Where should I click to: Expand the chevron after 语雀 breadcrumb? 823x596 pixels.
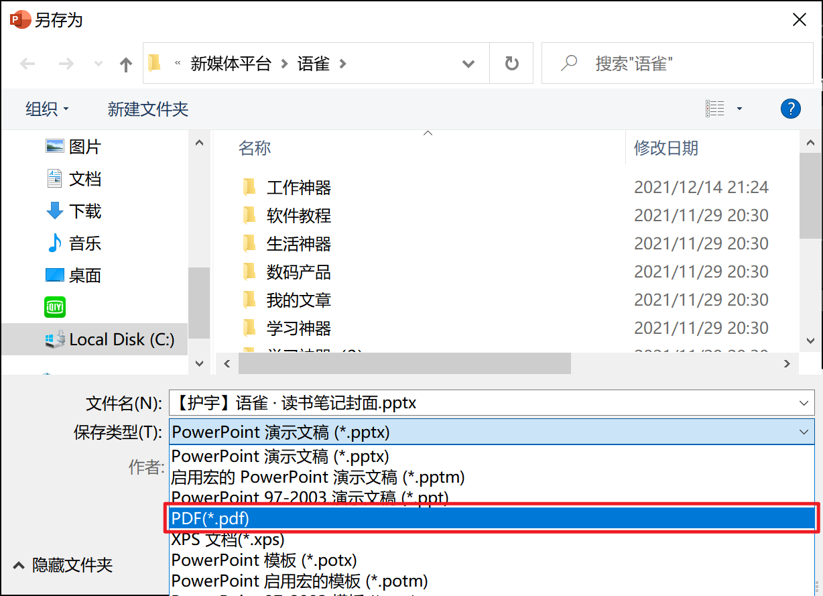click(x=343, y=64)
